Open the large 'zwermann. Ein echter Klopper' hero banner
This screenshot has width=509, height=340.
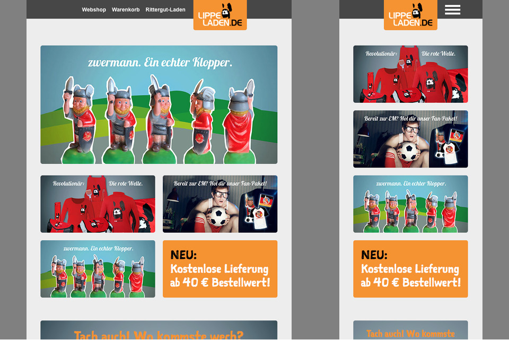point(159,104)
